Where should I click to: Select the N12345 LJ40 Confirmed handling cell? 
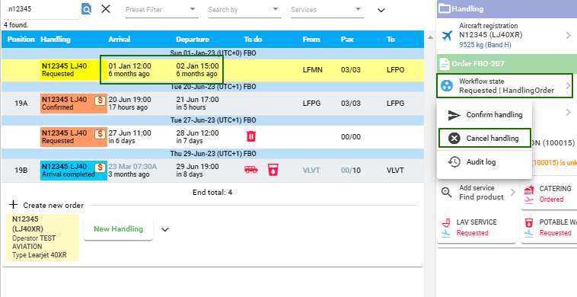point(74,104)
